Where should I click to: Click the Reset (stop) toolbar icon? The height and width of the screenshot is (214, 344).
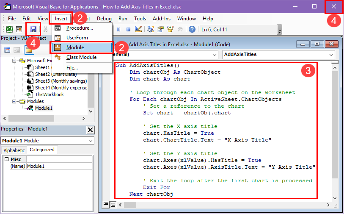coord(128,29)
